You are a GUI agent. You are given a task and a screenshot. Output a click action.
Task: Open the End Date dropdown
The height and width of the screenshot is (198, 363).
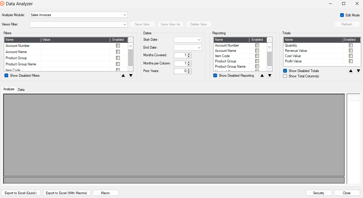(199, 47)
